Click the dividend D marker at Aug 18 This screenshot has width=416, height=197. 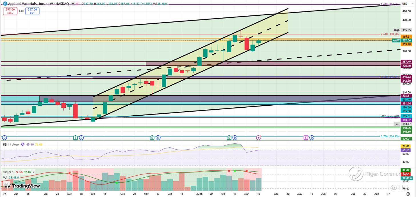(81, 138)
